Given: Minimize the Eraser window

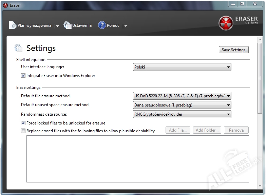Looking at the screenshot, I should [x=233, y=4].
